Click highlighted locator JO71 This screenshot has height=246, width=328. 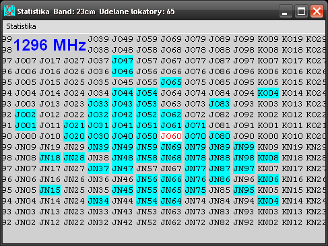tap(195, 125)
